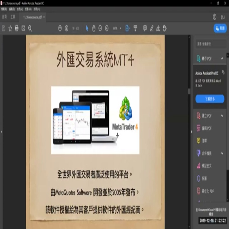
Task: Click the zoom out minus icon
Action: tap(100, 28)
